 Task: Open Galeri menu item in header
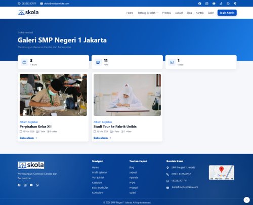point(211,13)
